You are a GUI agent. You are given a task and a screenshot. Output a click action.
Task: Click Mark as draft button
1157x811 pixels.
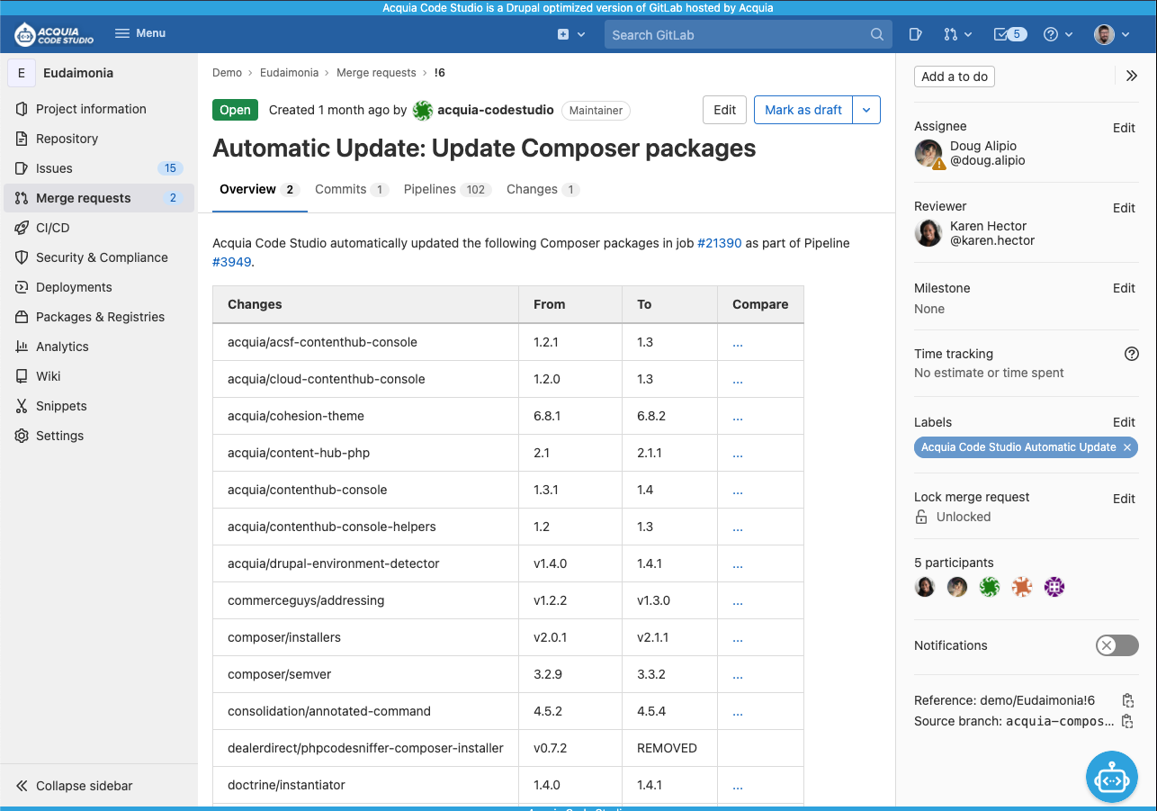point(803,110)
